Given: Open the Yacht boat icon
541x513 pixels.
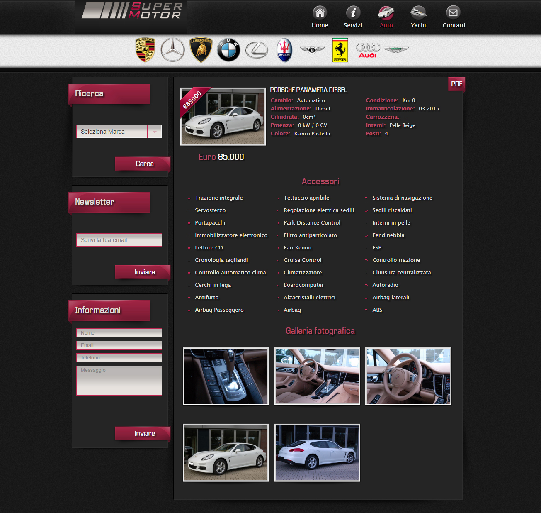Looking at the screenshot, I should [418, 12].
